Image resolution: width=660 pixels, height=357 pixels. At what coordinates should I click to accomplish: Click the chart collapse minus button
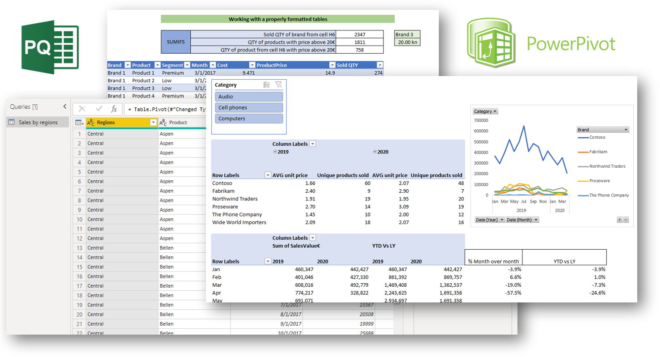(x=626, y=220)
